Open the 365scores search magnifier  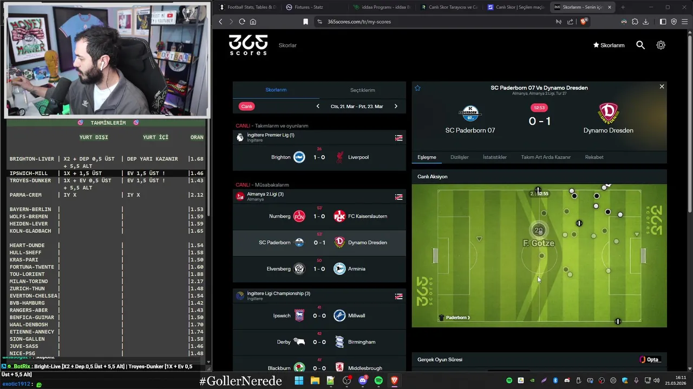click(640, 45)
